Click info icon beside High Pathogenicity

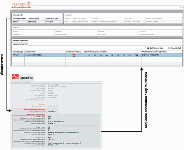(63, 143)
